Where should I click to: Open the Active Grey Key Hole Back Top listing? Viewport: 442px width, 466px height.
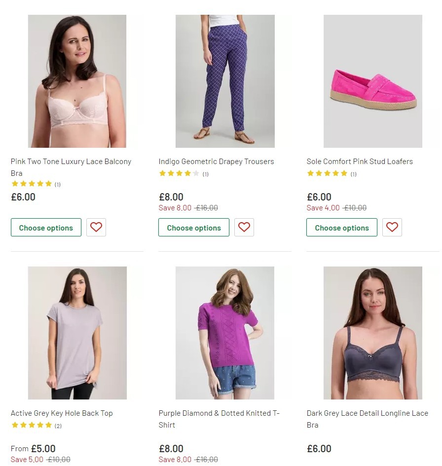(x=62, y=413)
